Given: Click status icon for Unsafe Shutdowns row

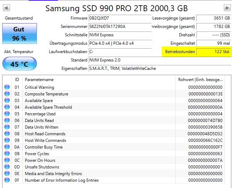Looking at the screenshot, I should click(x=7, y=167).
